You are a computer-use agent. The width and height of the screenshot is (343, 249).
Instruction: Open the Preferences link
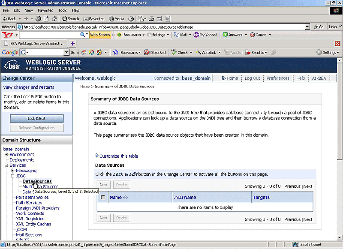point(278,78)
